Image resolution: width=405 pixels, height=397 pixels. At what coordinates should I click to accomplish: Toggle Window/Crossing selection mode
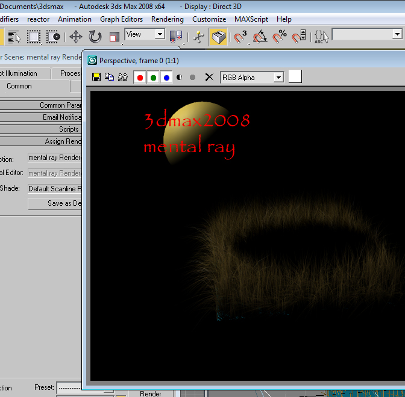53,37
